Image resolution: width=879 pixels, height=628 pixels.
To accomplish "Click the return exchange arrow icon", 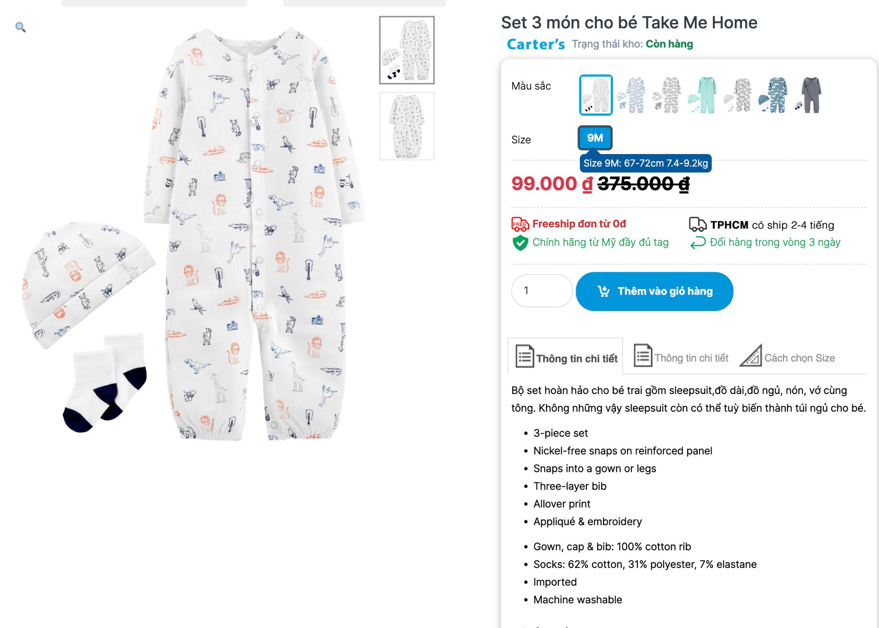I will click(698, 243).
